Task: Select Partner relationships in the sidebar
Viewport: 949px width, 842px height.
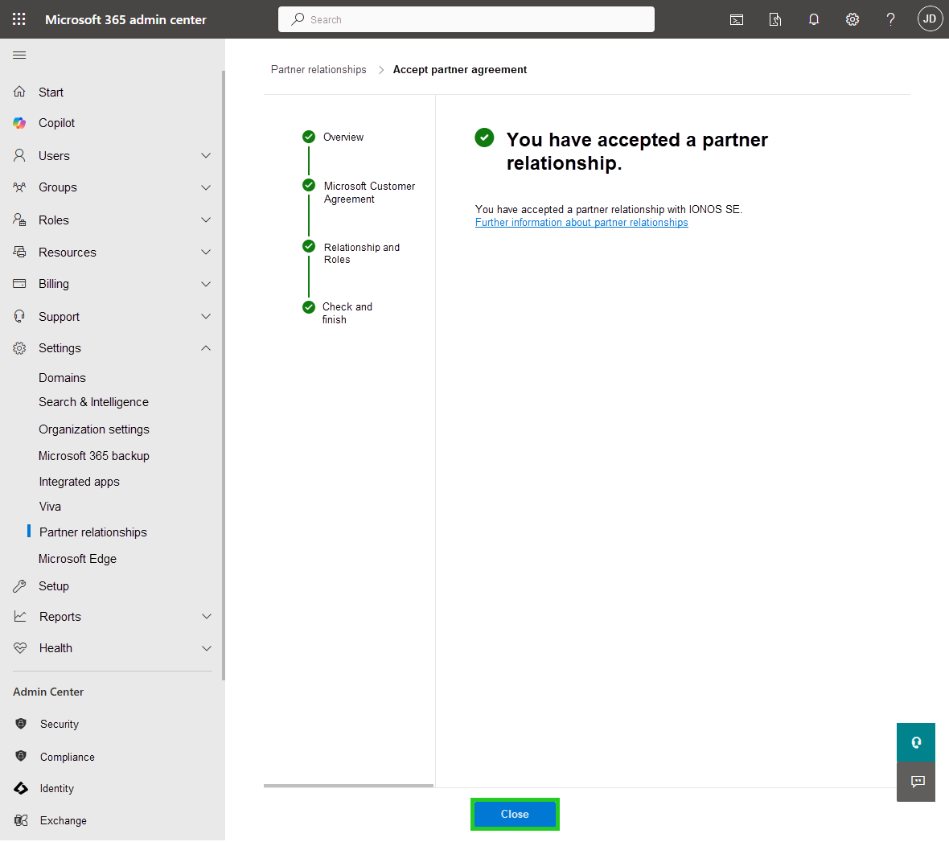Action: pyautogui.click(x=92, y=532)
